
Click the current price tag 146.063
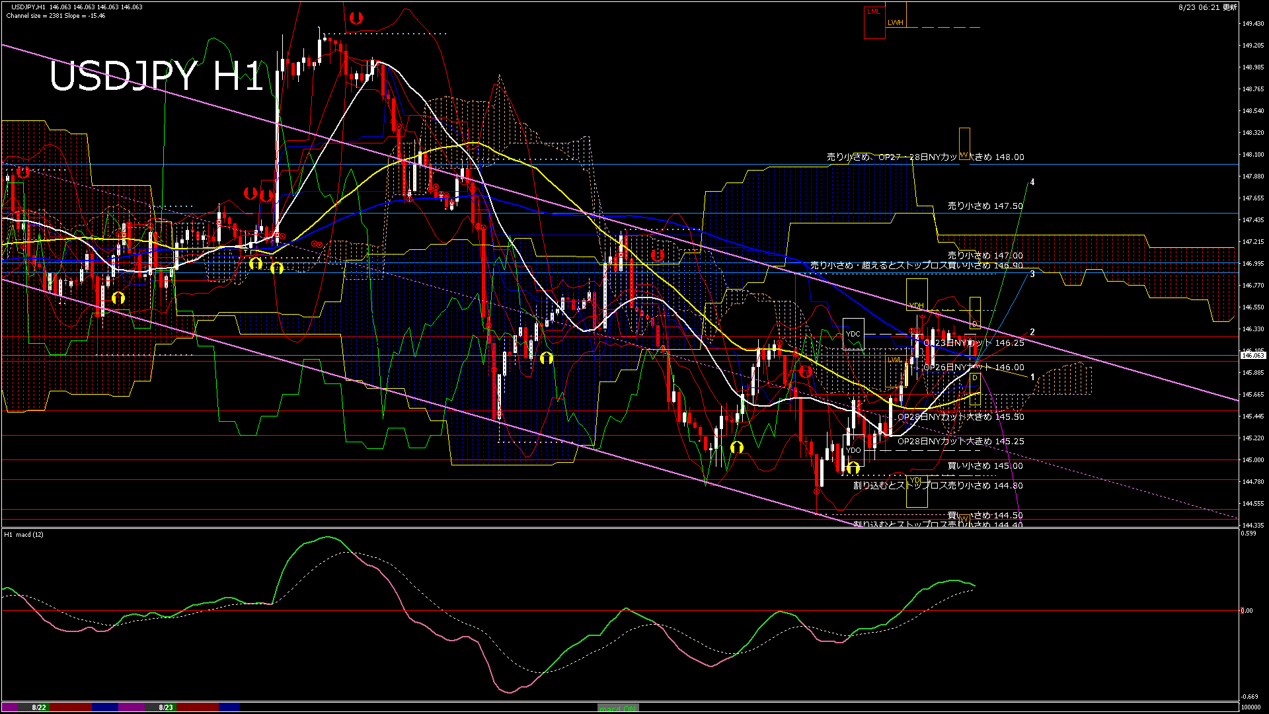[1252, 355]
